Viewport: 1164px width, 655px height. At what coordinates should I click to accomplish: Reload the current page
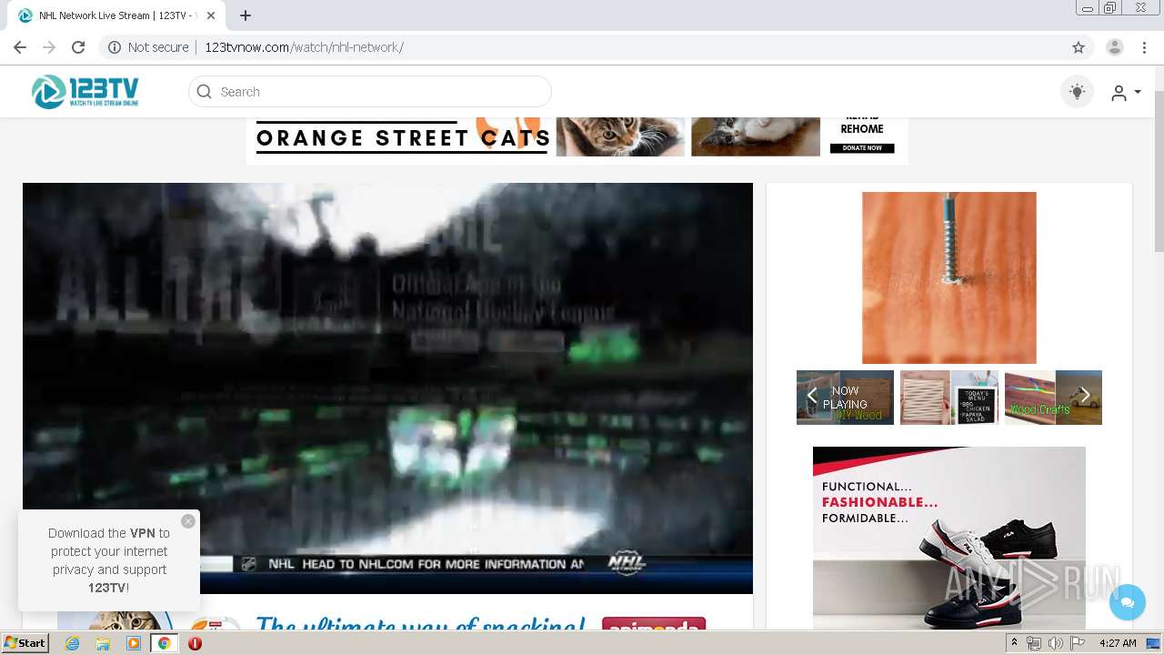(78, 47)
